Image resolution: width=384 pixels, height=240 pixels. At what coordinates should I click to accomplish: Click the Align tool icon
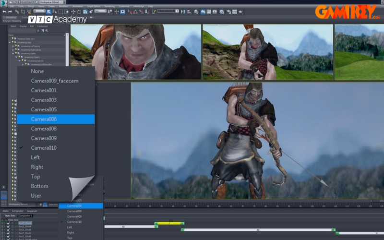(189, 12)
